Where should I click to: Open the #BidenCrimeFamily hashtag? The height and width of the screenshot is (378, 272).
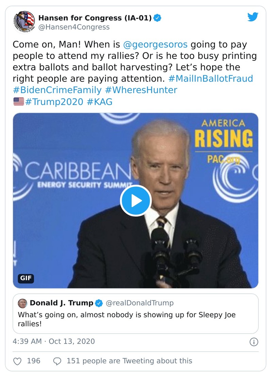pyautogui.click(x=57, y=90)
